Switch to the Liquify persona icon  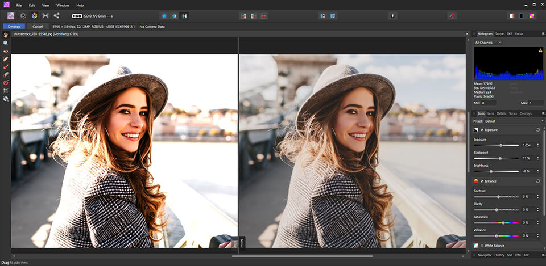click(x=23, y=16)
